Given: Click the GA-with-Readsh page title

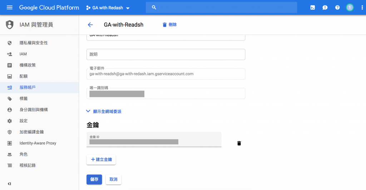Looking at the screenshot, I should [123, 25].
